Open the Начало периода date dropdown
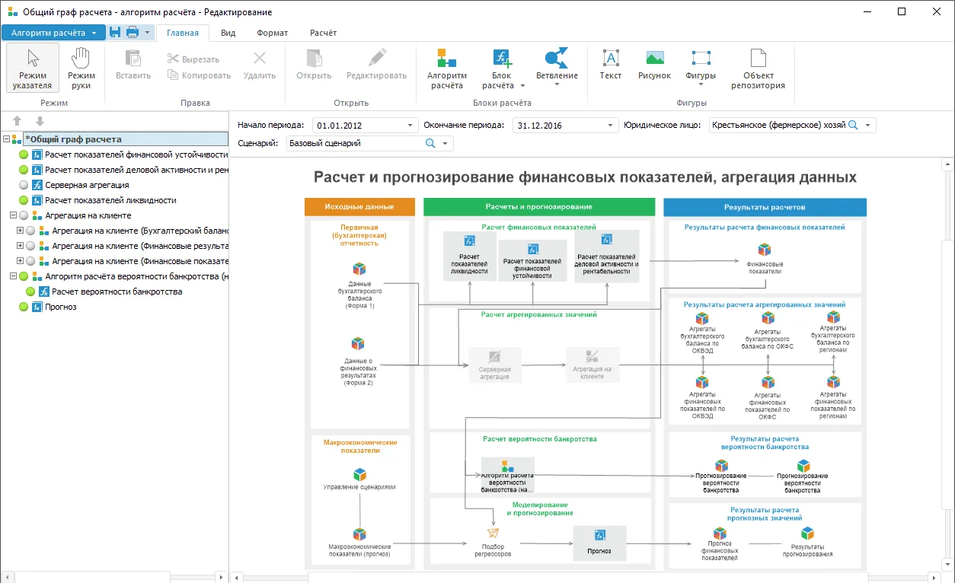 coord(411,126)
